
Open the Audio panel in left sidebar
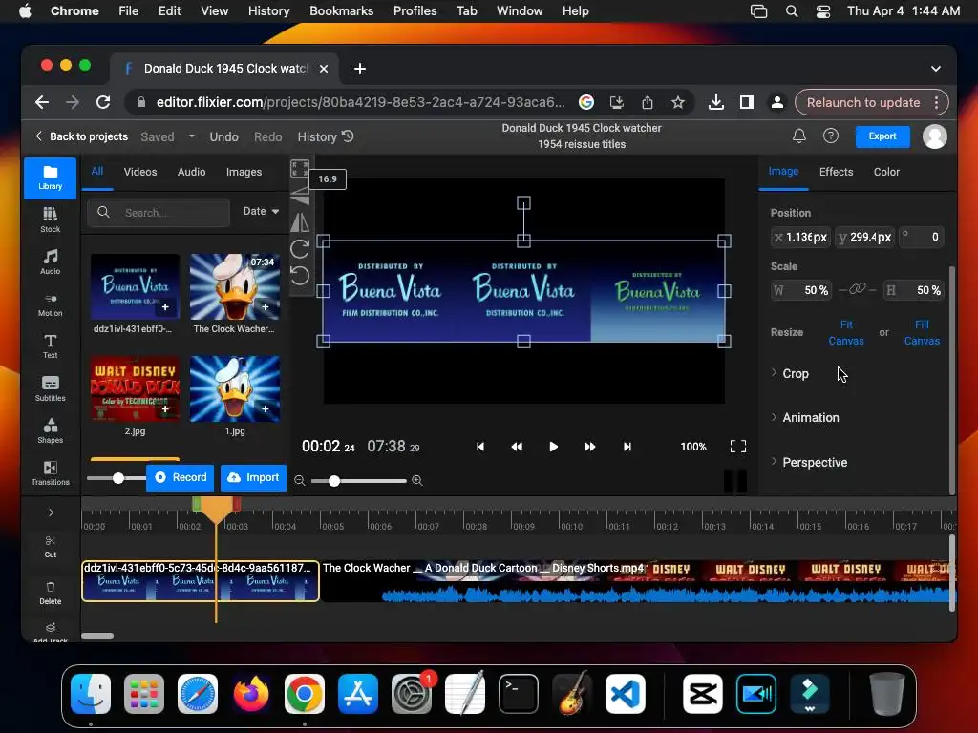click(x=50, y=262)
